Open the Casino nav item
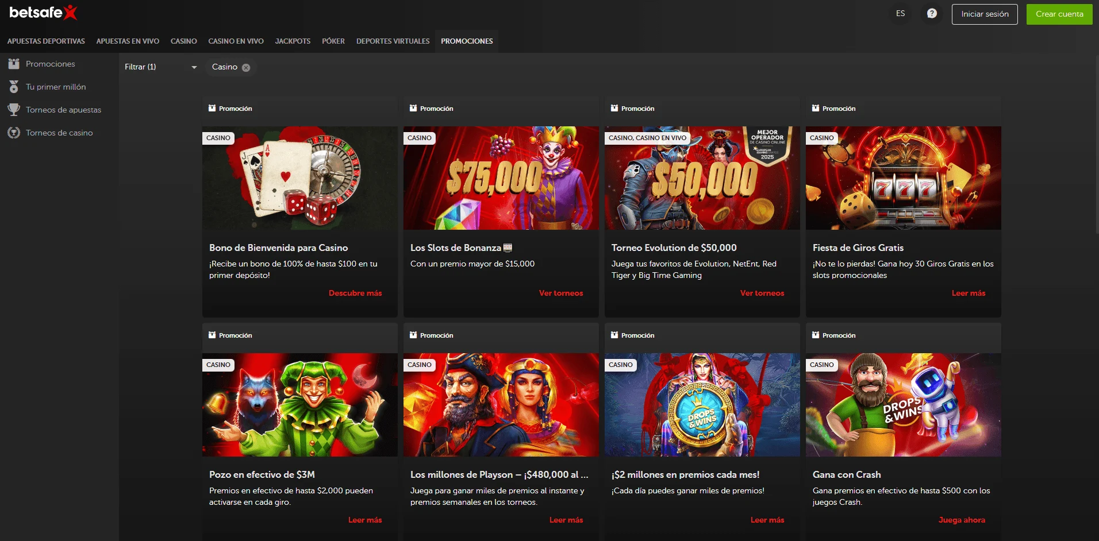 [x=183, y=41]
